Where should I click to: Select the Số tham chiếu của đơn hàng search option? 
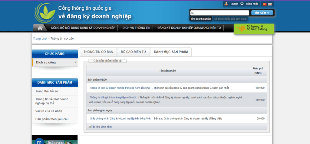click(230, 19)
